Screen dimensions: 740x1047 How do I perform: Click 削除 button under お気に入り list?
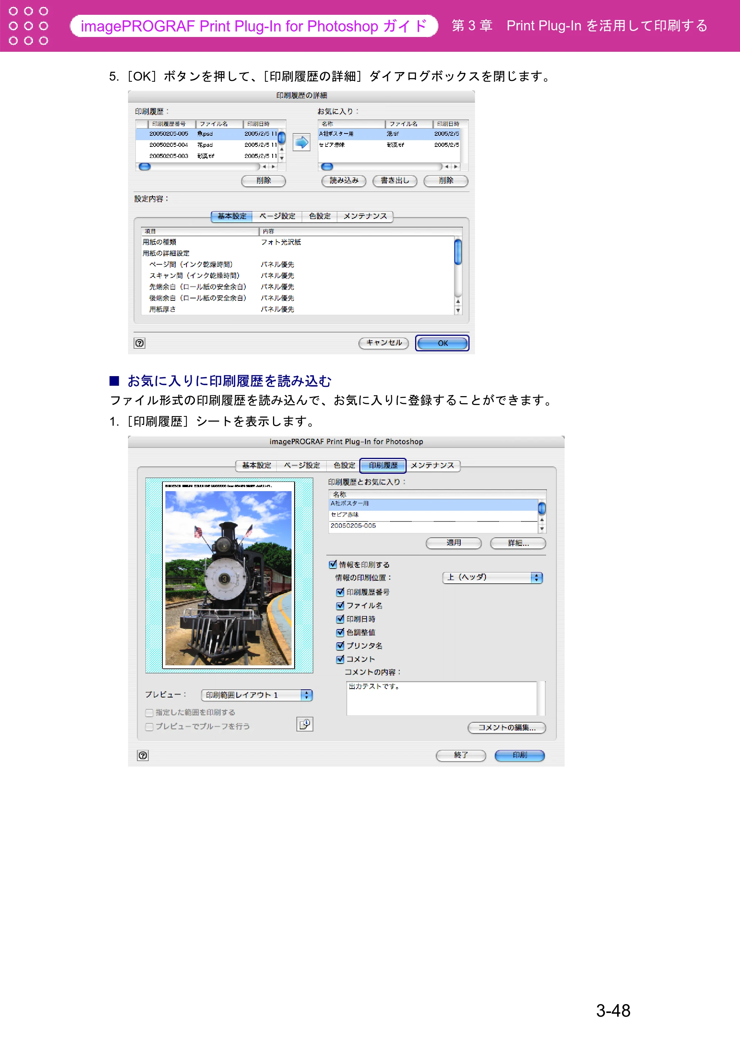coord(446,180)
